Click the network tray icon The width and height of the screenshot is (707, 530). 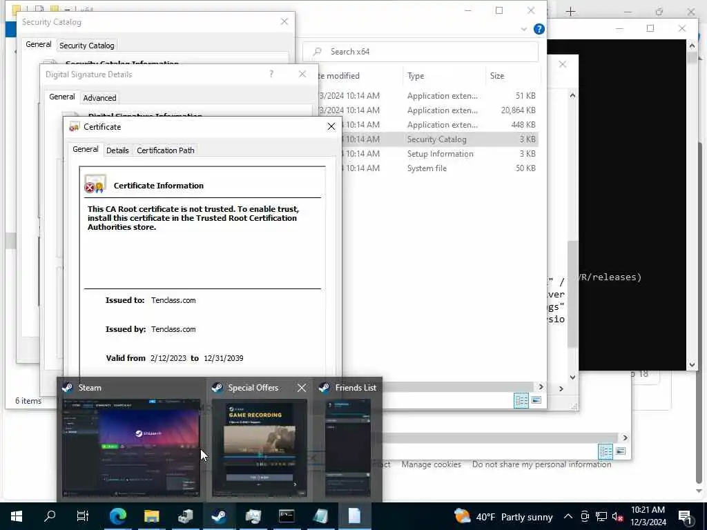pos(601,516)
